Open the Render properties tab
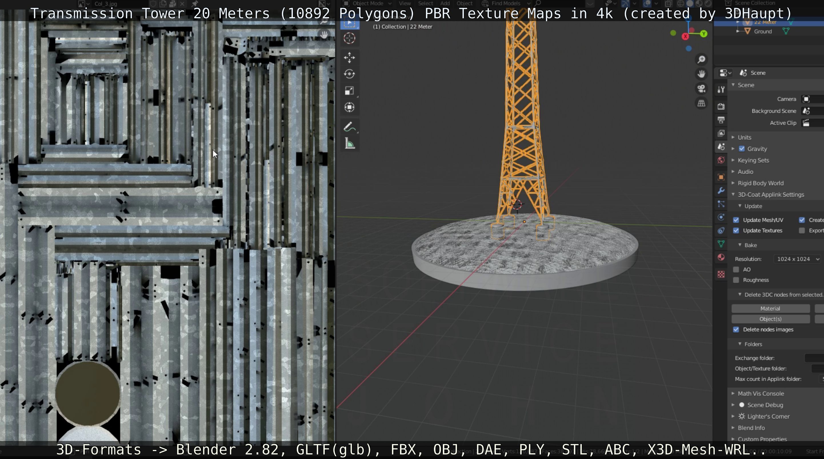This screenshot has height=459, width=824. click(x=721, y=106)
